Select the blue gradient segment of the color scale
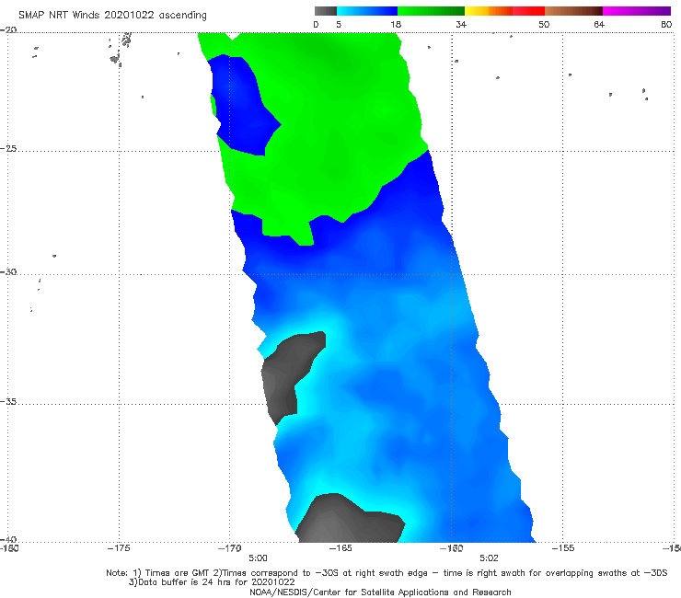 click(367, 11)
